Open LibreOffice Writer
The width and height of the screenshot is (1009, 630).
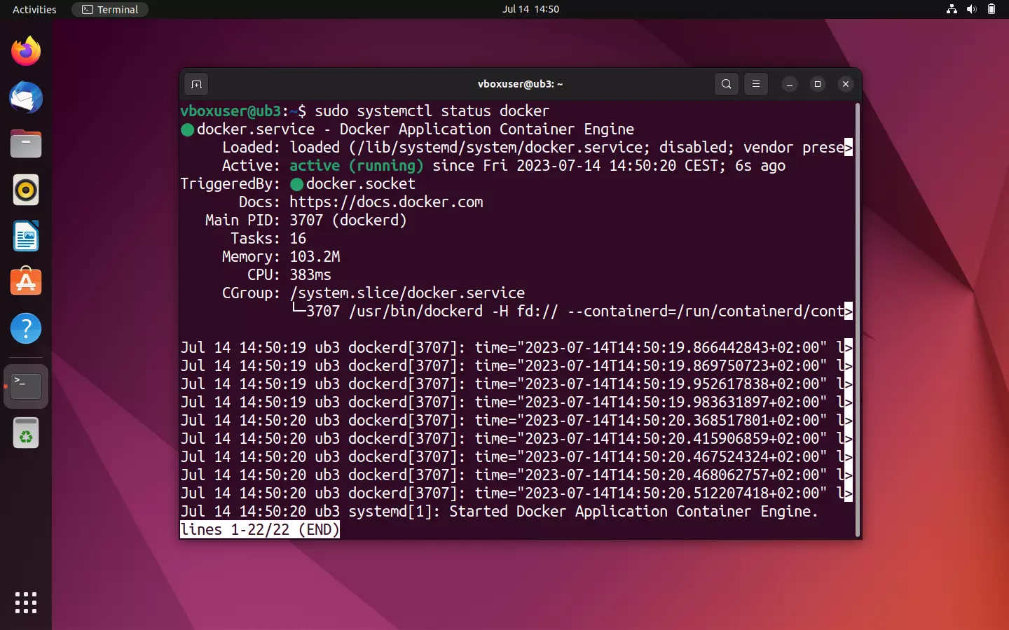pyautogui.click(x=25, y=236)
